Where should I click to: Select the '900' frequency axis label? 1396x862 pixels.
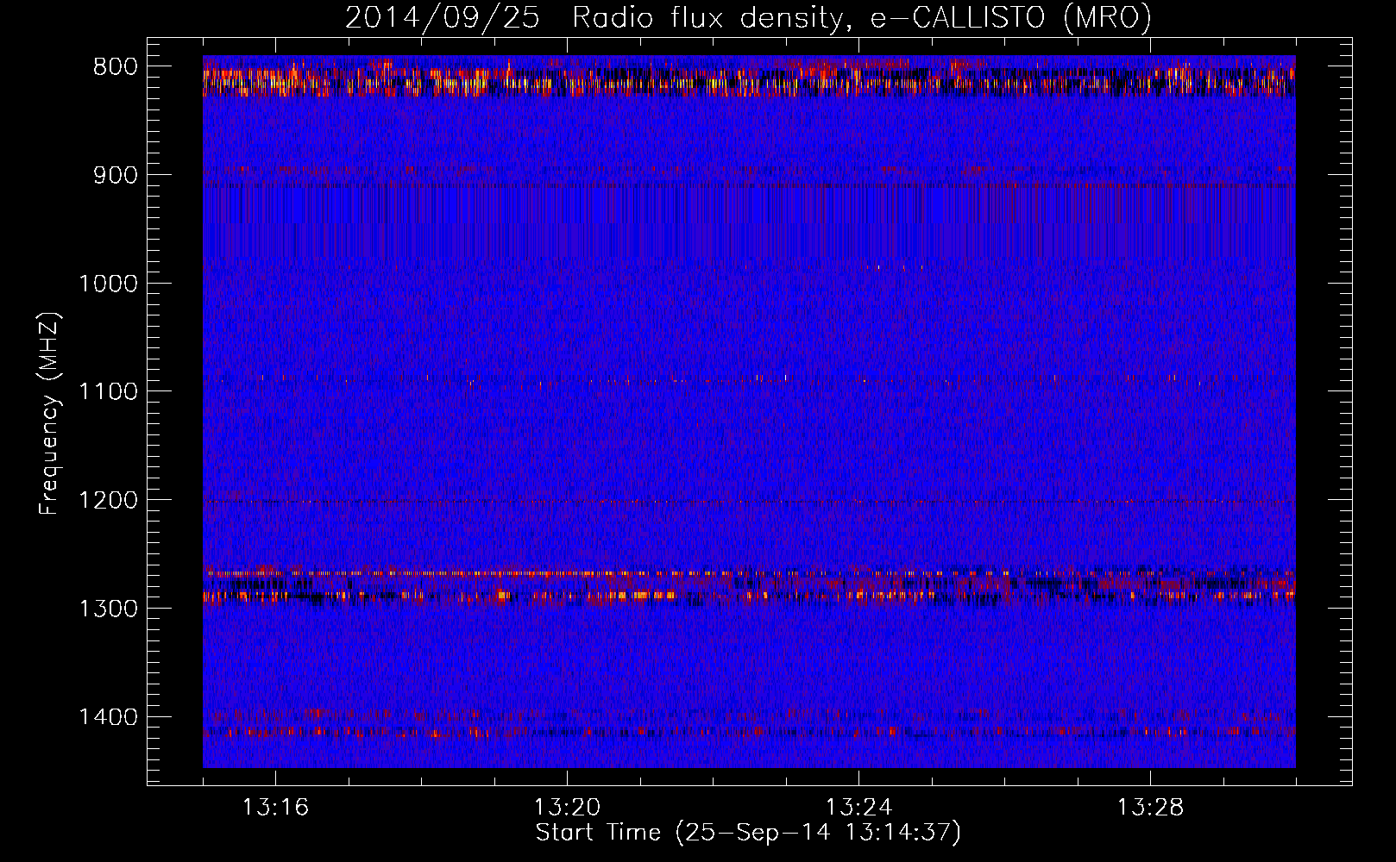[115, 175]
